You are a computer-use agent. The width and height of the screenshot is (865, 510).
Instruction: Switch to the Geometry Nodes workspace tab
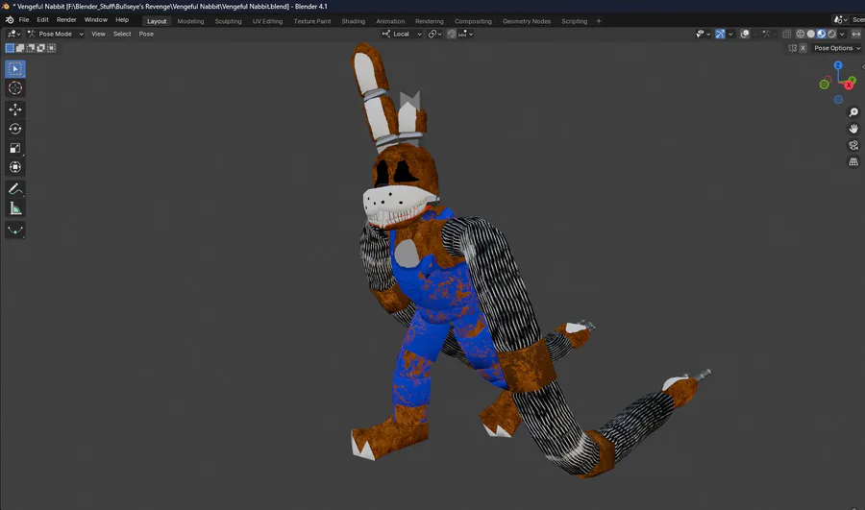[527, 21]
